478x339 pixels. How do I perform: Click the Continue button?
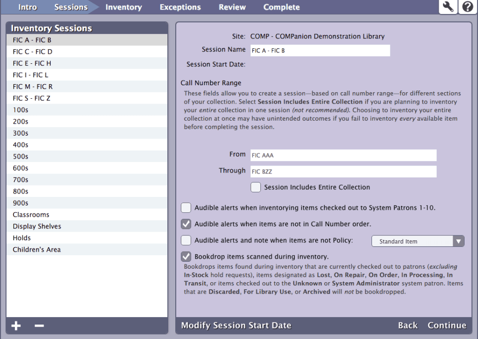click(x=447, y=325)
